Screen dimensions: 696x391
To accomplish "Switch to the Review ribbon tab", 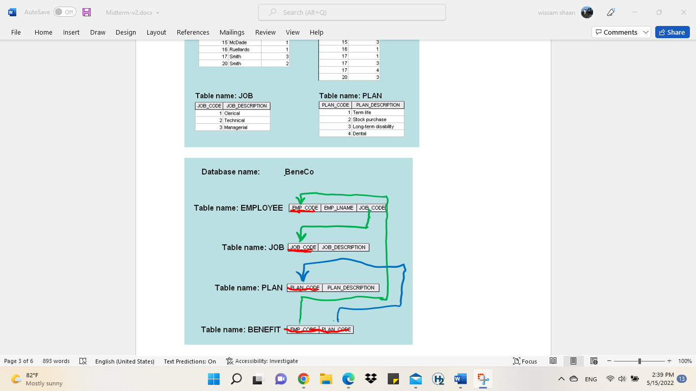I will click(x=265, y=32).
